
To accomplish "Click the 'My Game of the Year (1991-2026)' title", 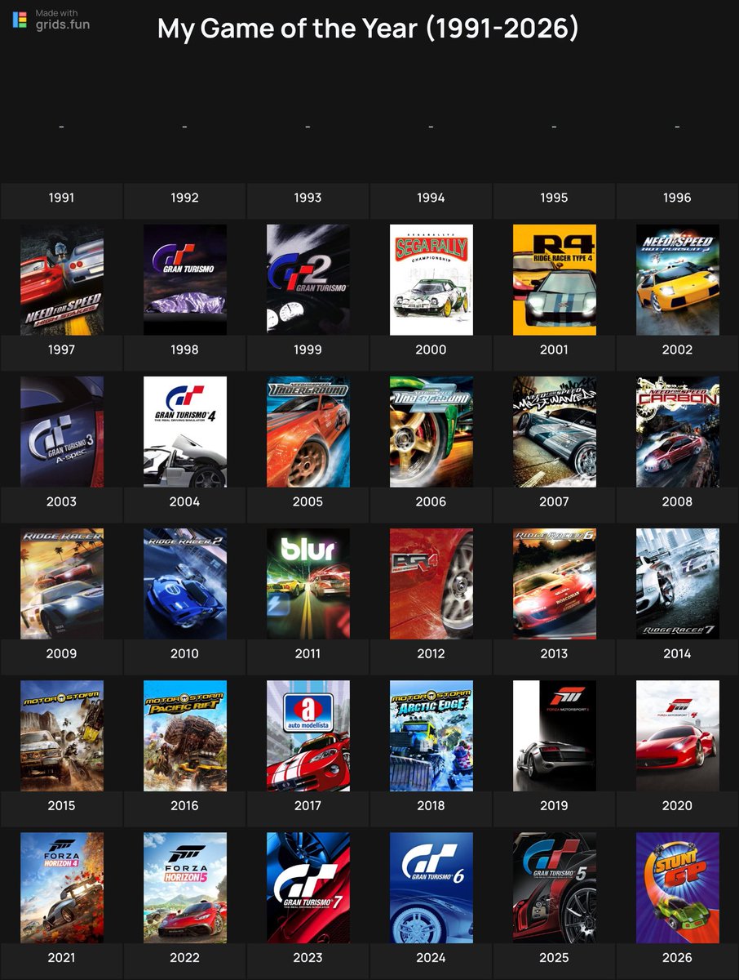I will click(x=369, y=29).
